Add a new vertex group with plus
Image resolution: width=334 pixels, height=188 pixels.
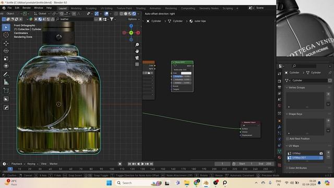coord(328,94)
